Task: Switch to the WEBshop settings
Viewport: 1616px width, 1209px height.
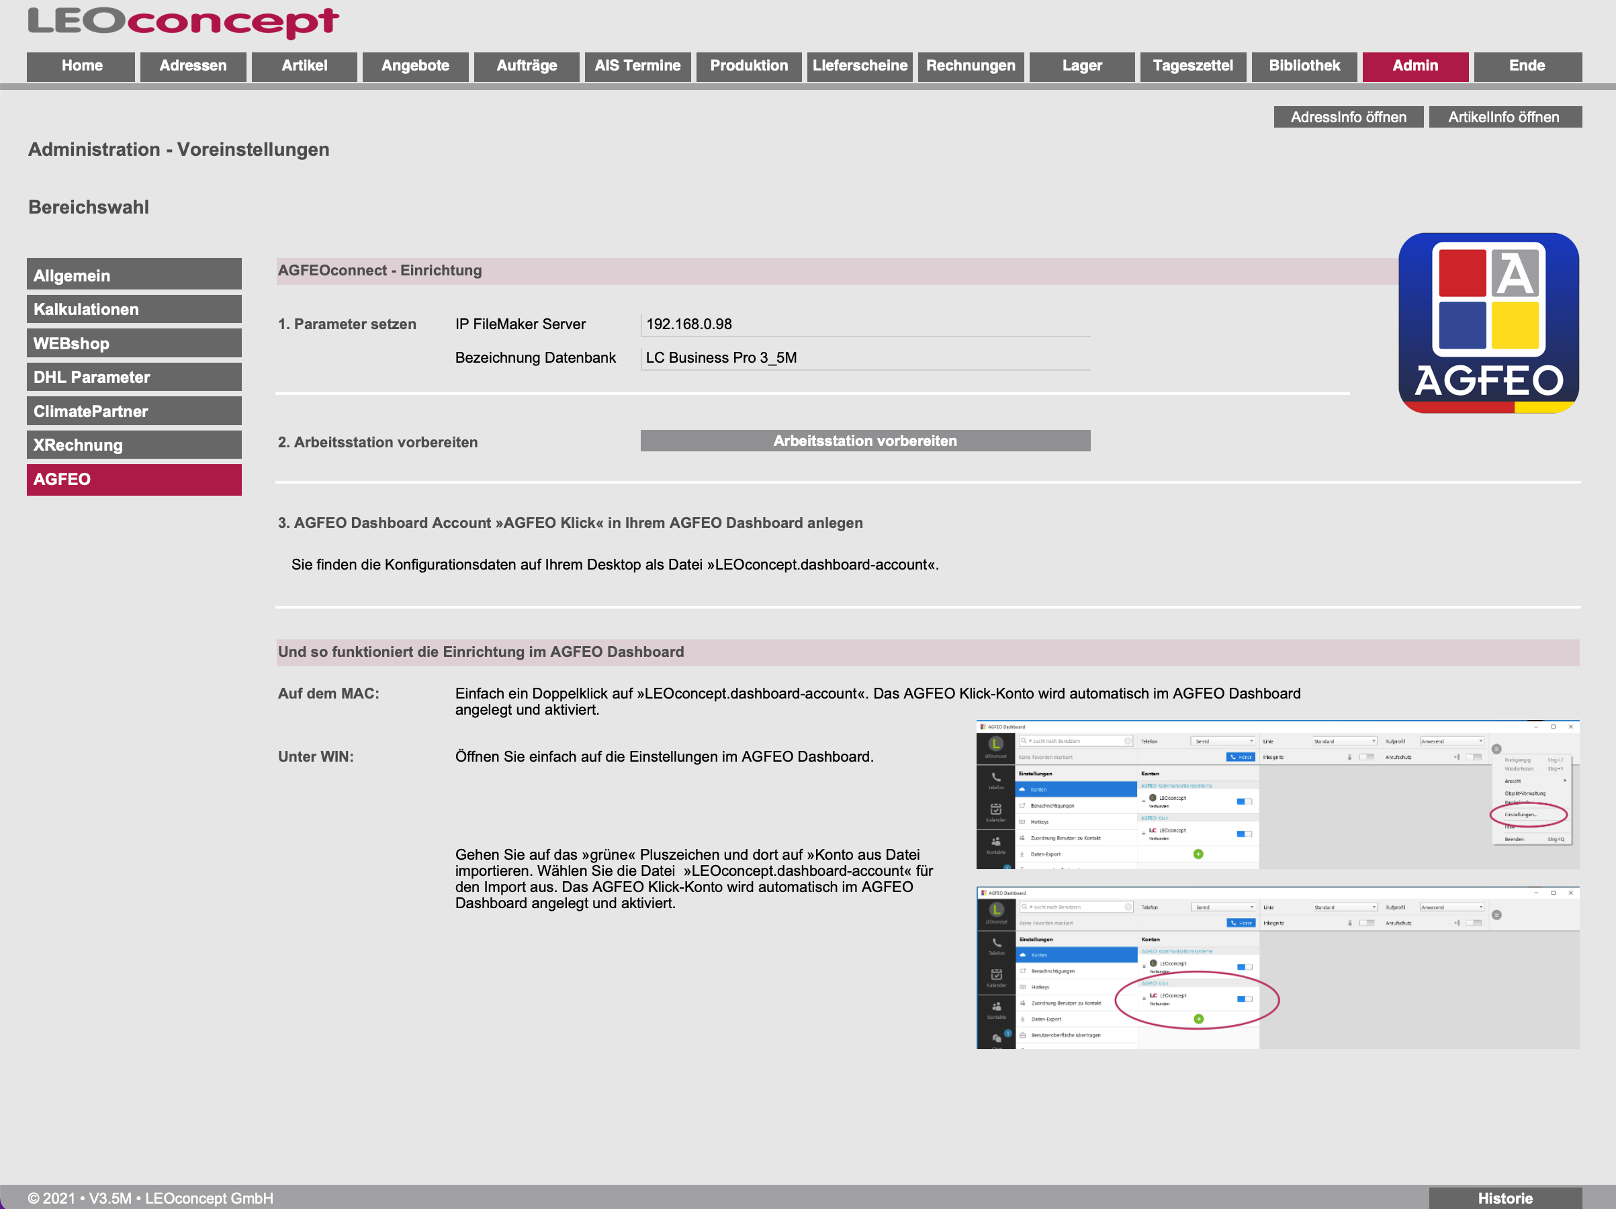Action: [x=134, y=343]
